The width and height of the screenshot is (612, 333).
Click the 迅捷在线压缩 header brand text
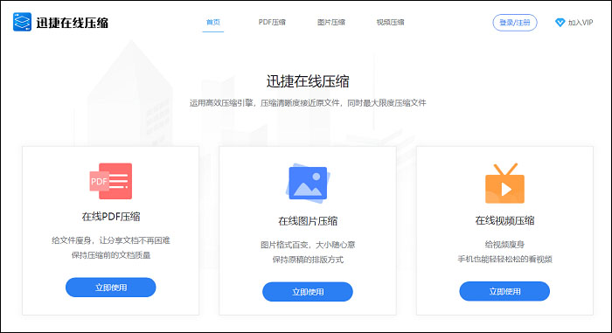click(x=73, y=23)
